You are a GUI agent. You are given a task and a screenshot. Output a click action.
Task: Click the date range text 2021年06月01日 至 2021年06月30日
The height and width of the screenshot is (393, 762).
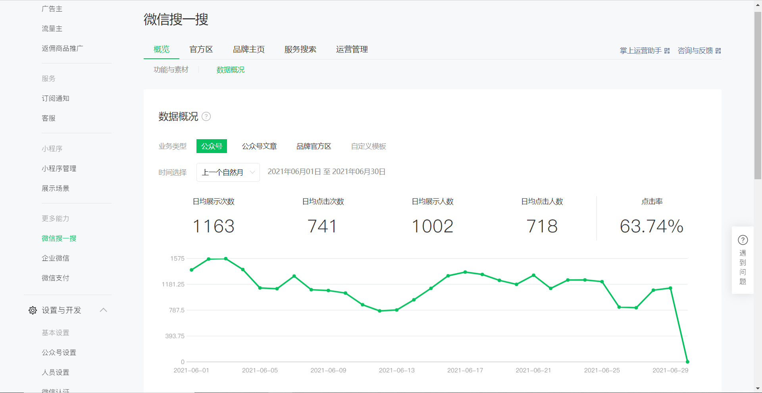pos(327,172)
